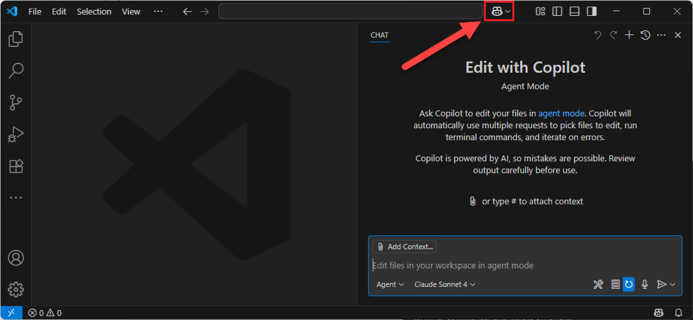Follow the agent mode link
Image resolution: width=693 pixels, height=320 pixels.
(x=561, y=113)
